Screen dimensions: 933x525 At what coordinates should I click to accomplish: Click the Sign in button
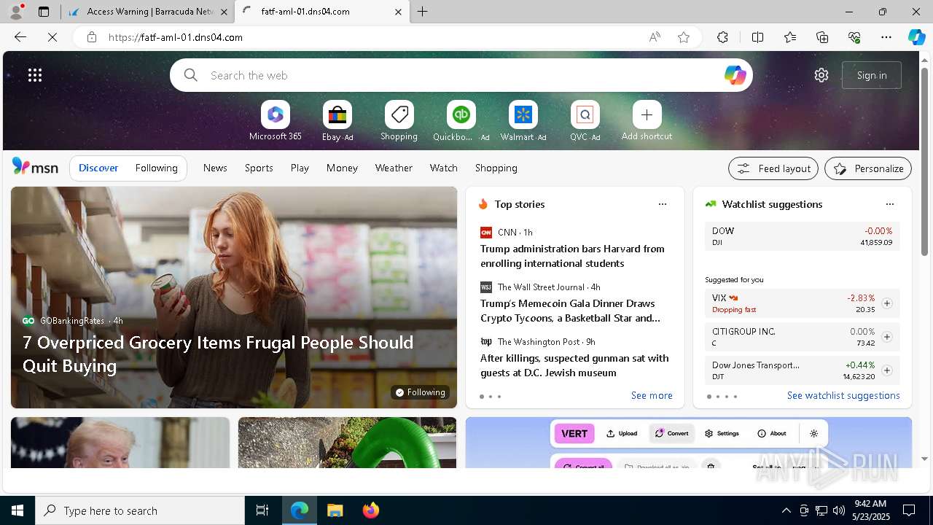coord(872,75)
